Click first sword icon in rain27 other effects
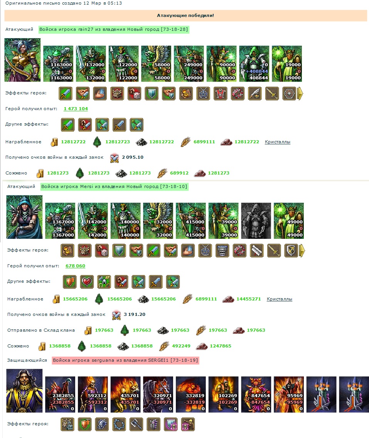 click(68, 125)
